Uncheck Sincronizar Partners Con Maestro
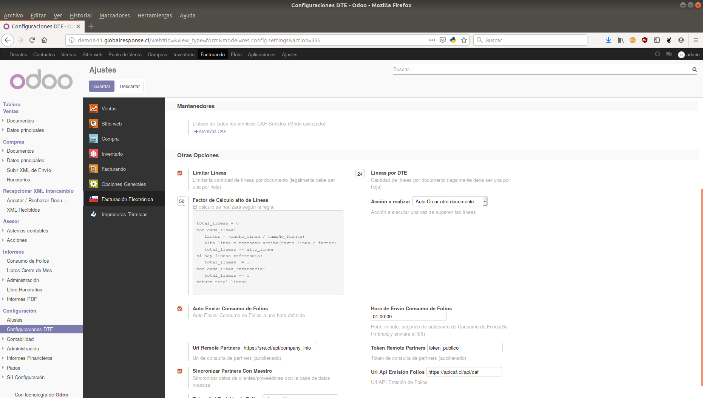 tap(180, 371)
